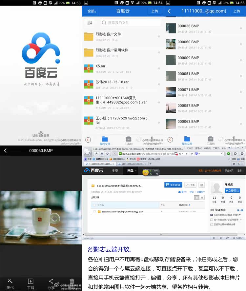Image resolution: width=246 pixels, height=291 pixels.
Task: Go back using the arrow beside 11111000...@qq.com
Action: point(169,11)
